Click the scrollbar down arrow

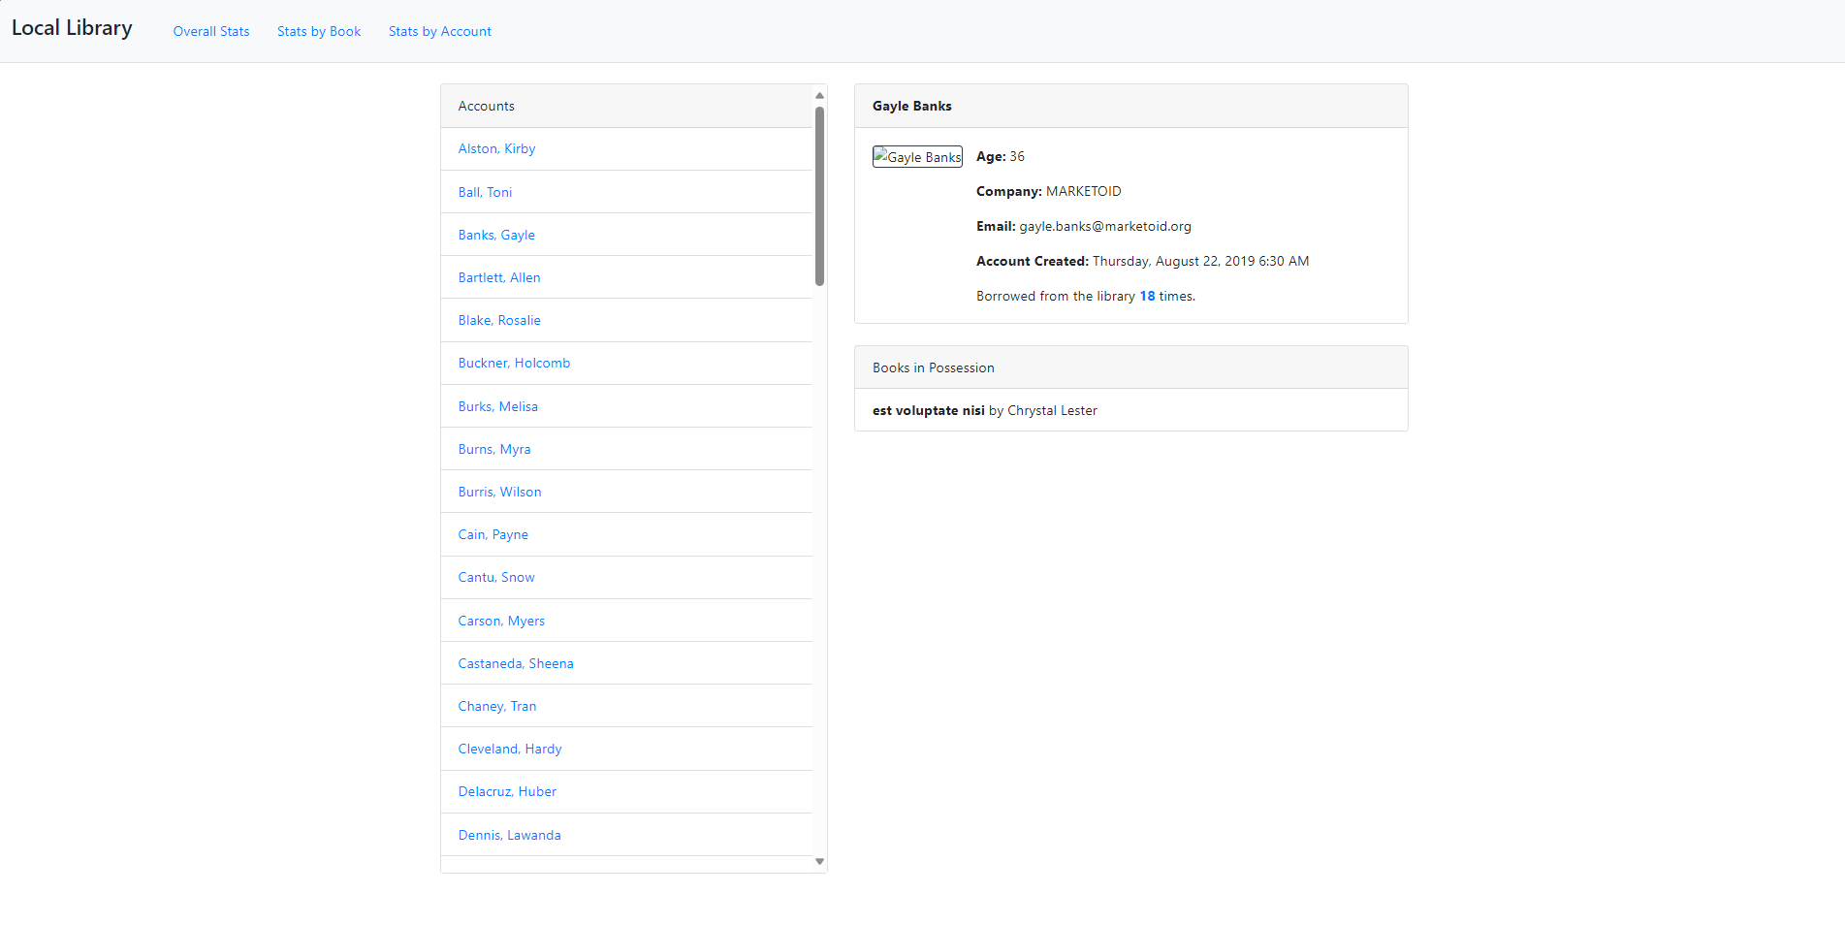pos(819,861)
